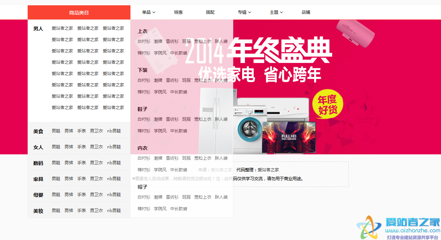The height and width of the screenshot is (240, 441).
Task: Select the 男人 category
Action: pyautogui.click(x=38, y=29)
